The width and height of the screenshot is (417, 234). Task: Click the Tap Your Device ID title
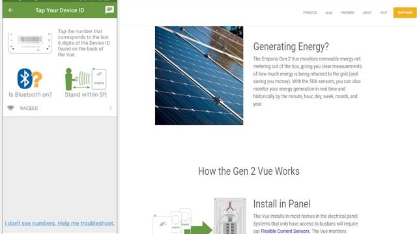click(59, 10)
